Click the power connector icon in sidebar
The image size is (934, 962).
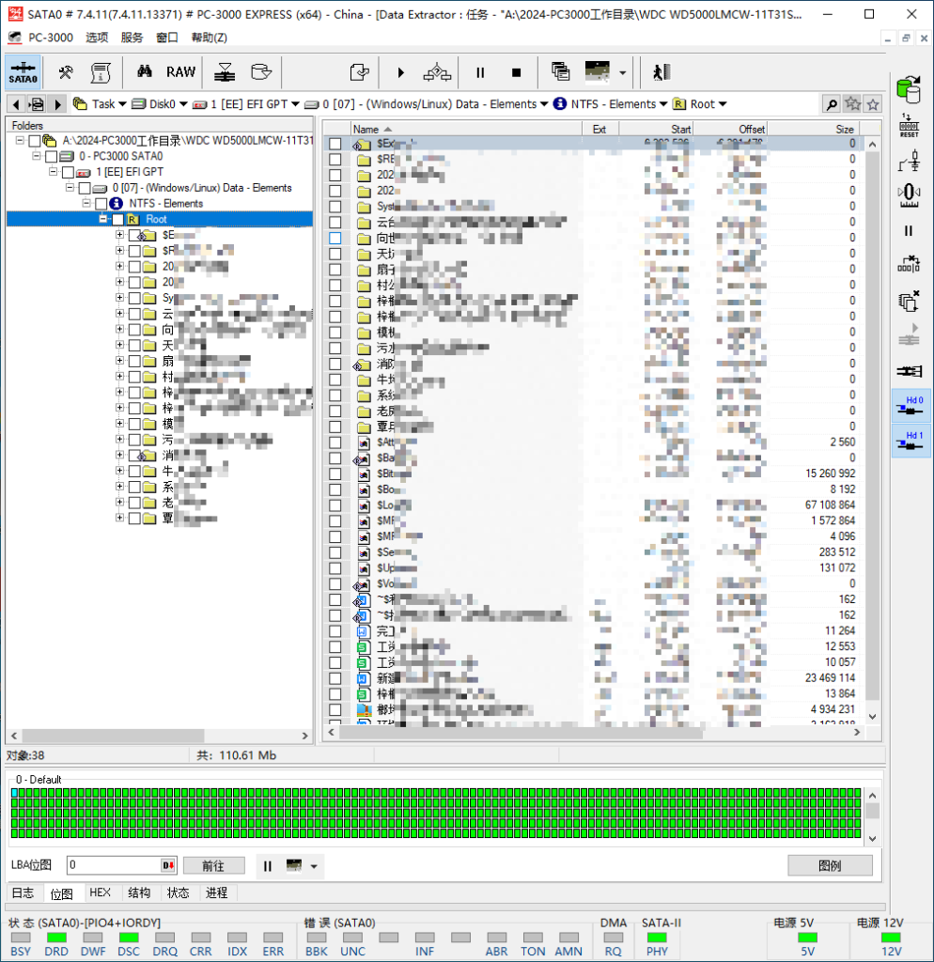(x=909, y=370)
